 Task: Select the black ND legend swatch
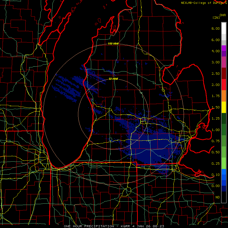click(x=224, y=197)
